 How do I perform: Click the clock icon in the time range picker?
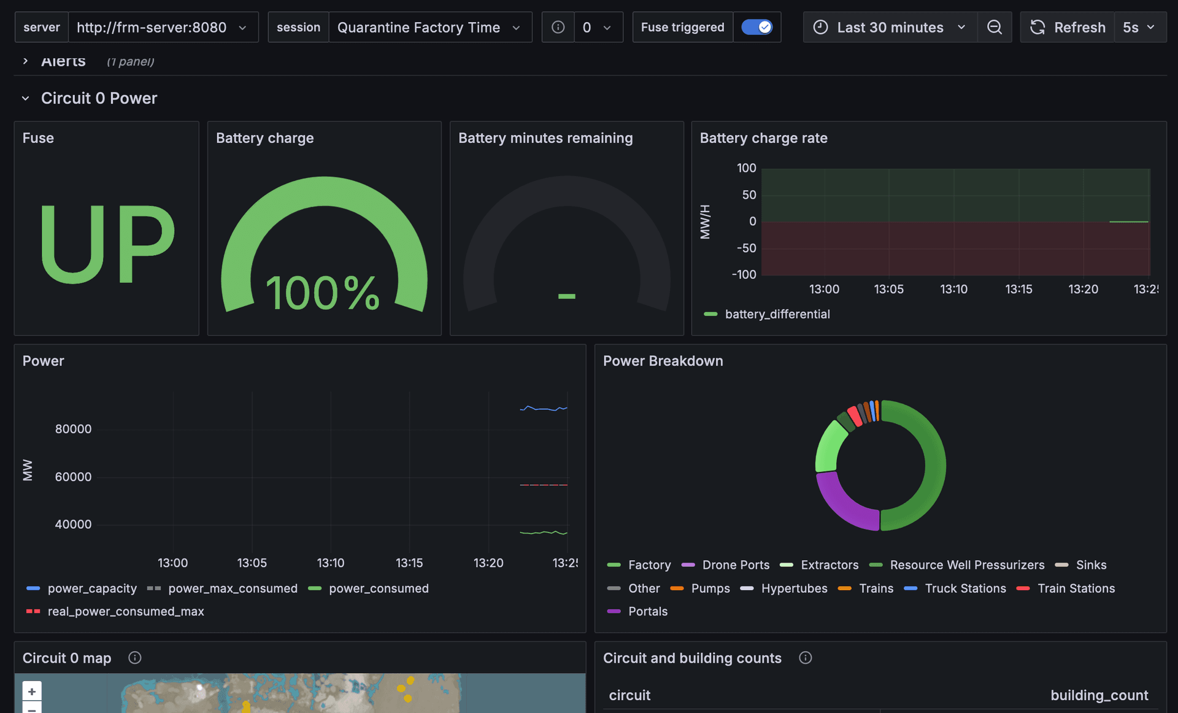(x=820, y=27)
